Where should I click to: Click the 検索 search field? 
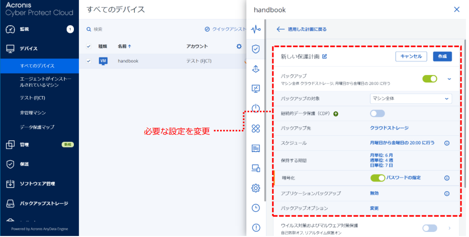126,29
